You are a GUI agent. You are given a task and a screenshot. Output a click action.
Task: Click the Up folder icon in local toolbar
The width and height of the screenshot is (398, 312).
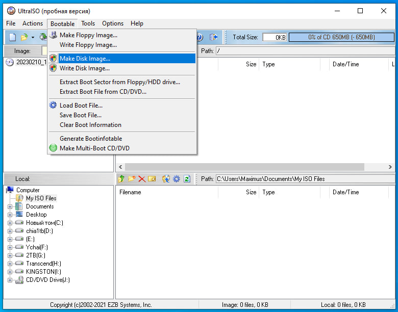[x=121, y=179]
